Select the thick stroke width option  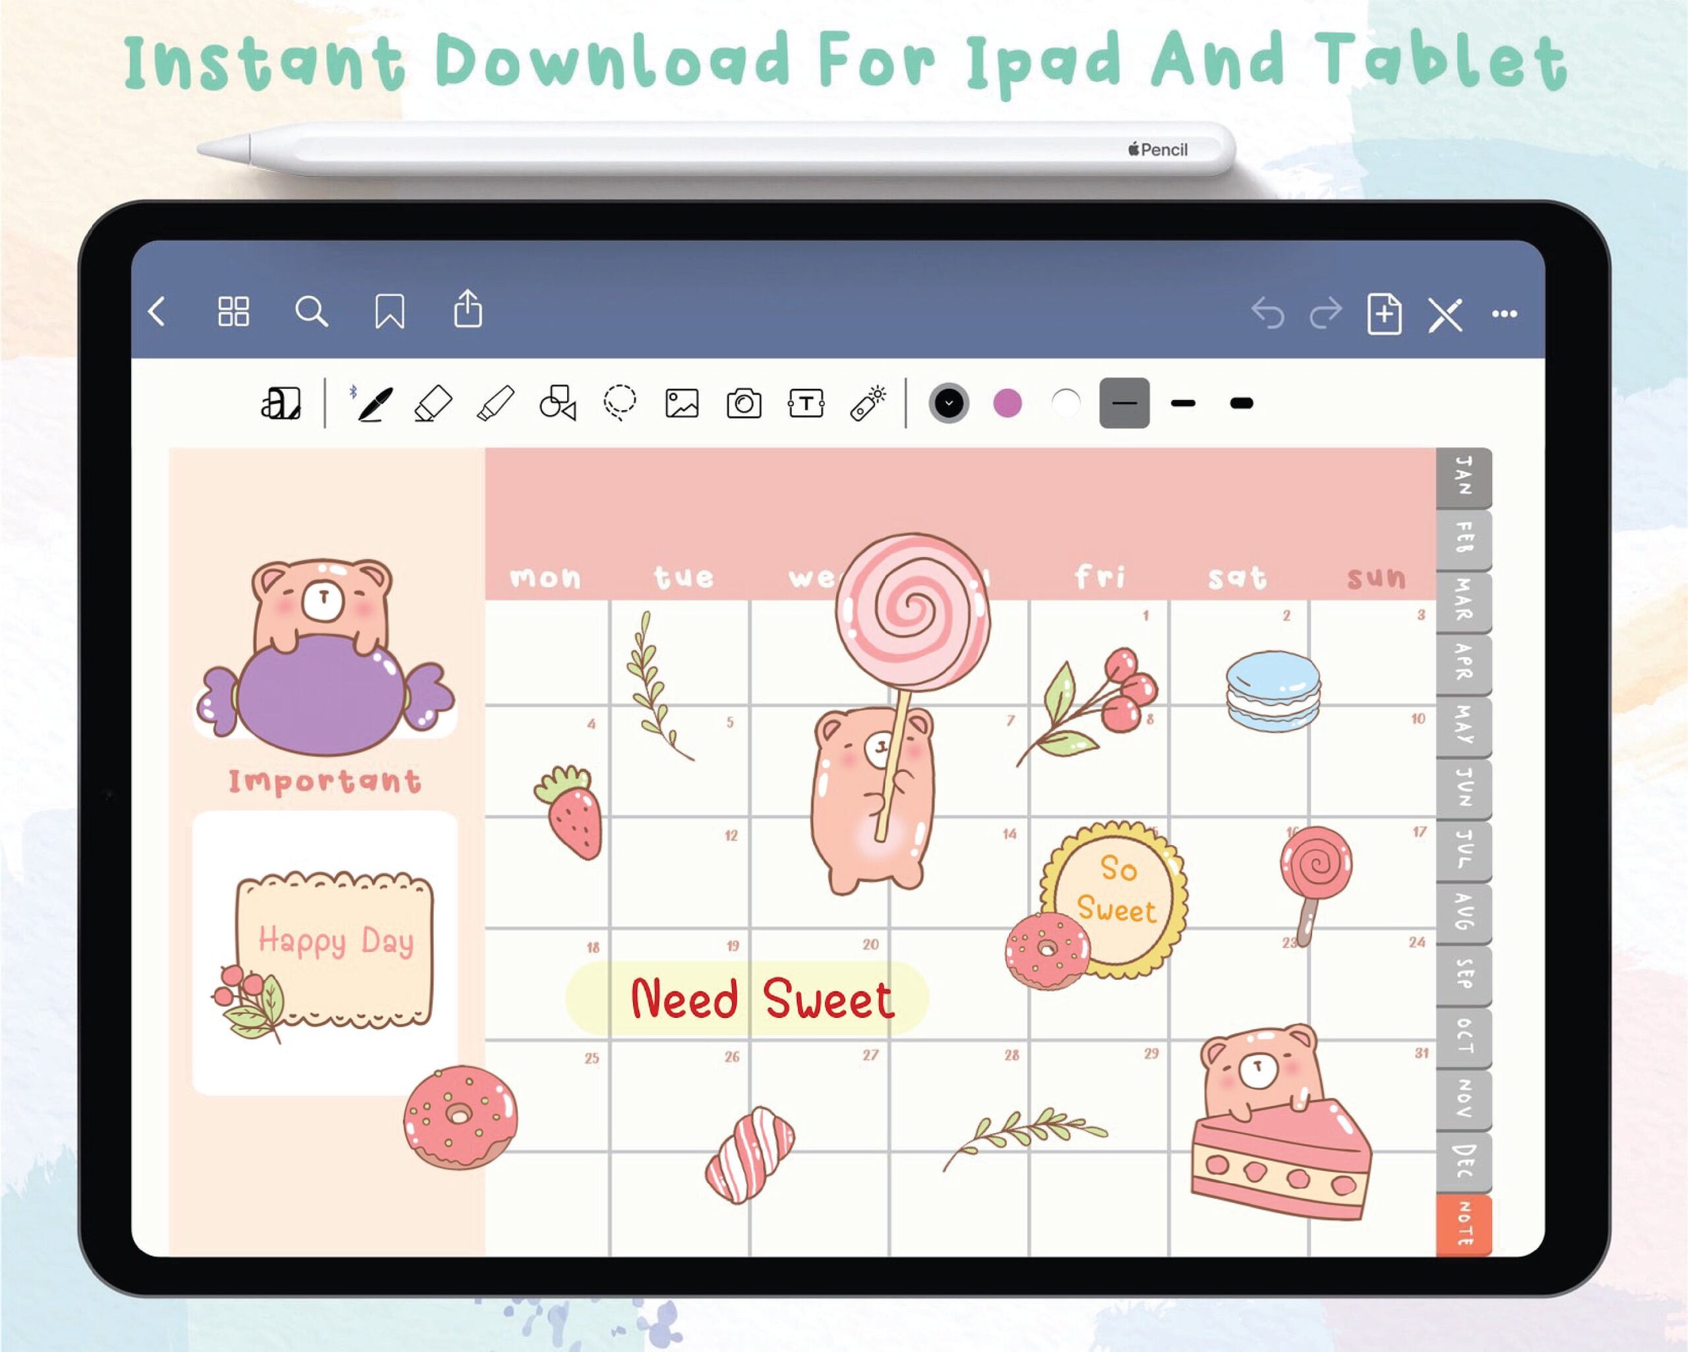point(1242,403)
